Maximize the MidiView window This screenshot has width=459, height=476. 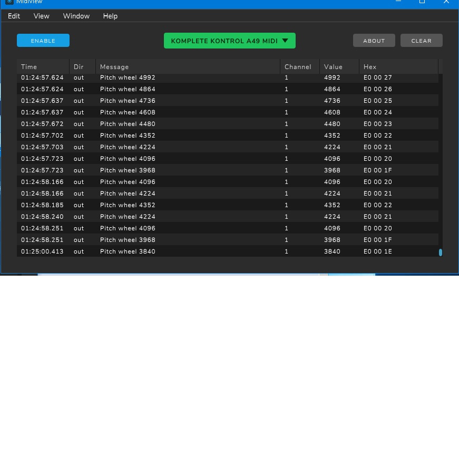(422, 2)
